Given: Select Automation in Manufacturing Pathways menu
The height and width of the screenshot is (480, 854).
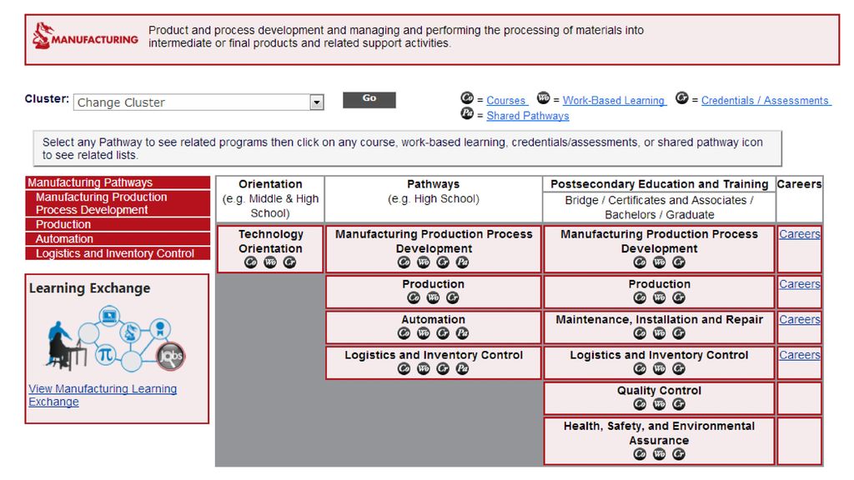Looking at the screenshot, I should point(64,238).
